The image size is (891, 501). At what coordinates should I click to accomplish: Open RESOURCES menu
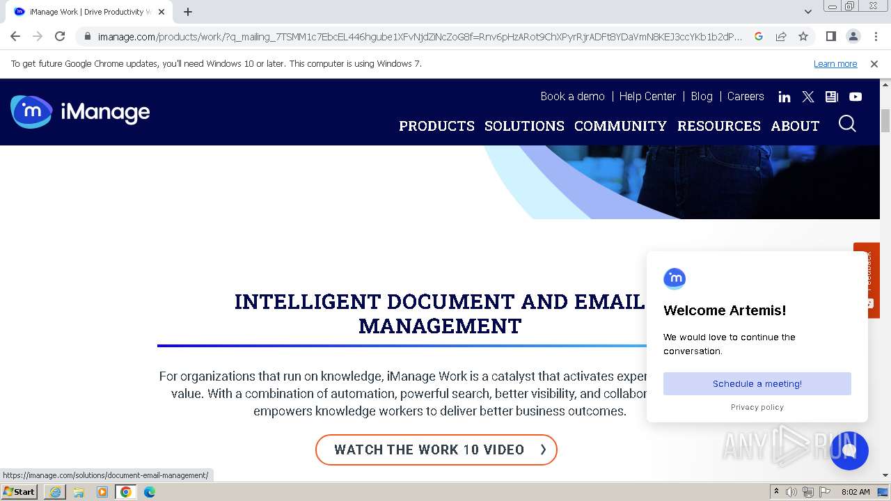[x=719, y=126]
